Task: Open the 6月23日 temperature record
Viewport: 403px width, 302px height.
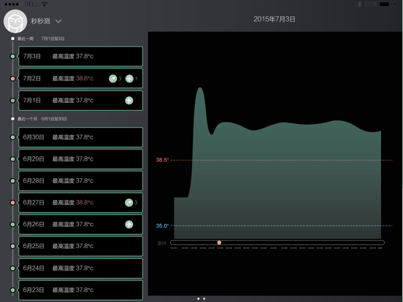Action: click(81, 290)
